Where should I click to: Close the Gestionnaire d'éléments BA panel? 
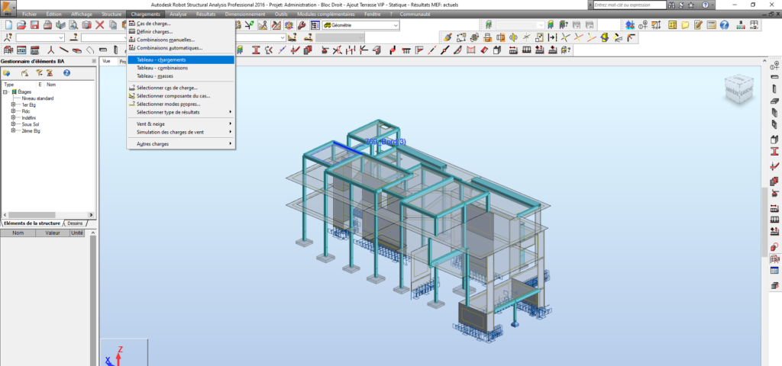click(x=94, y=61)
